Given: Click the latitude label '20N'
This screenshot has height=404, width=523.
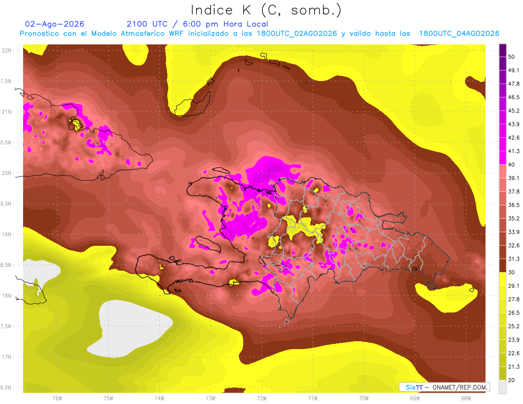Looking at the screenshot, I should click(7, 173).
